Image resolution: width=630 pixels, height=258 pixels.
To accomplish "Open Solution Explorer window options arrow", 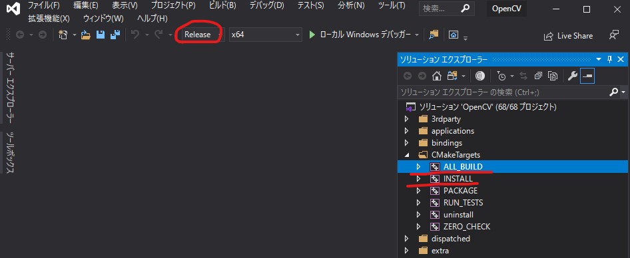I will click(x=599, y=59).
